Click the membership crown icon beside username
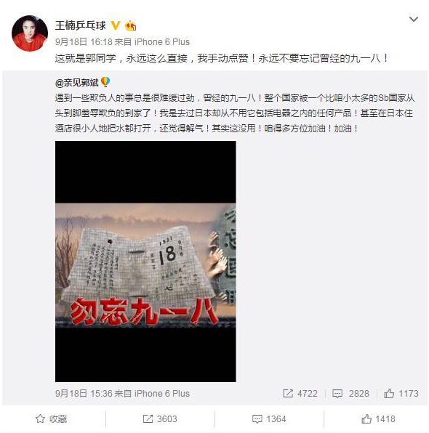This screenshot has height=433, width=429. (x=130, y=25)
